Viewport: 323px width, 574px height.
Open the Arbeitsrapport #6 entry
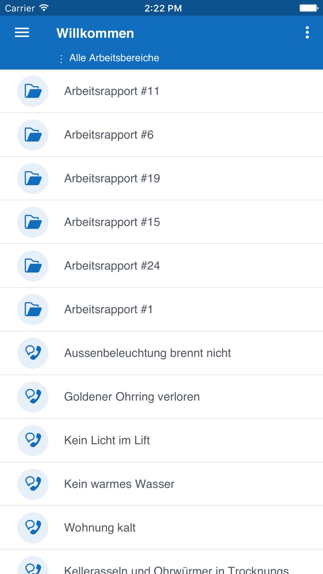pyautogui.click(x=161, y=135)
